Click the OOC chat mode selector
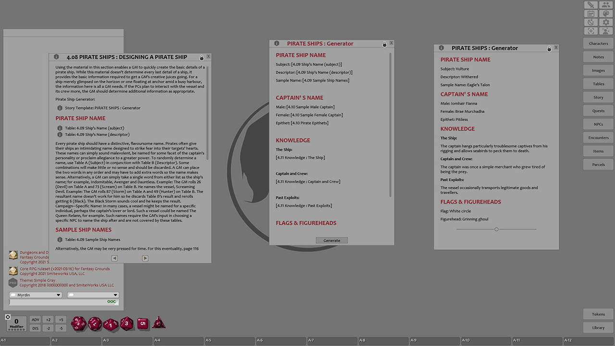Screen dimensions: 615x346 point(111,301)
